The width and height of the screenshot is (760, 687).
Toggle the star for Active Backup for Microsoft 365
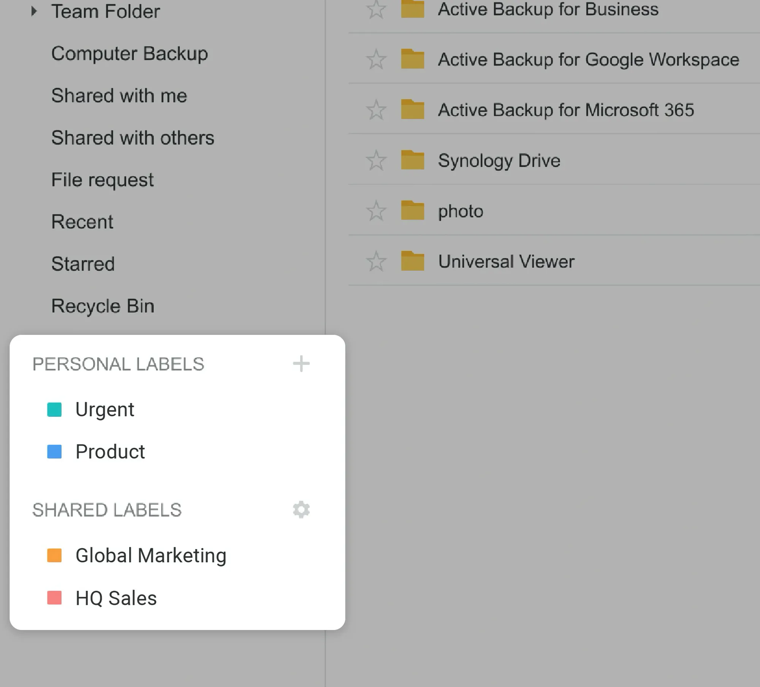pos(376,109)
